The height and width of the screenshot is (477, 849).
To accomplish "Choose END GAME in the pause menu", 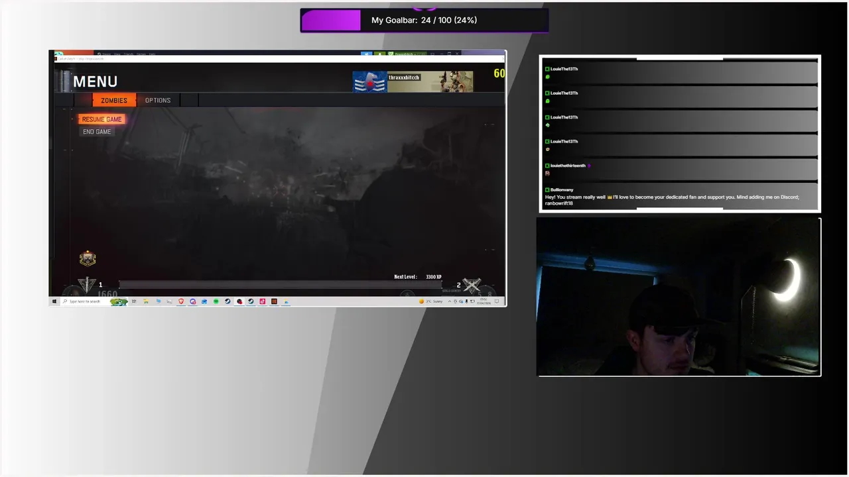I will pyautogui.click(x=97, y=132).
